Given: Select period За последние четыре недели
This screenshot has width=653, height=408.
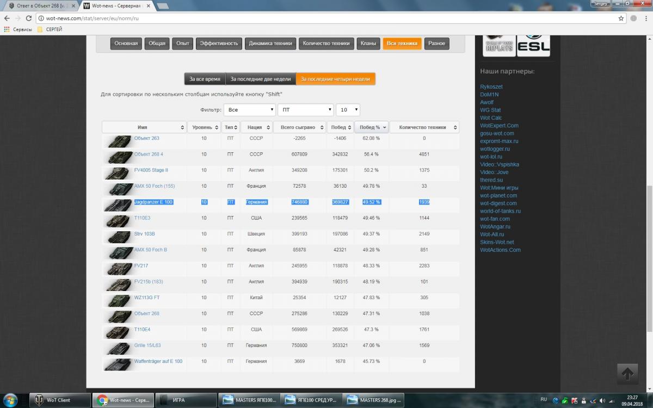Looking at the screenshot, I should (x=336, y=79).
